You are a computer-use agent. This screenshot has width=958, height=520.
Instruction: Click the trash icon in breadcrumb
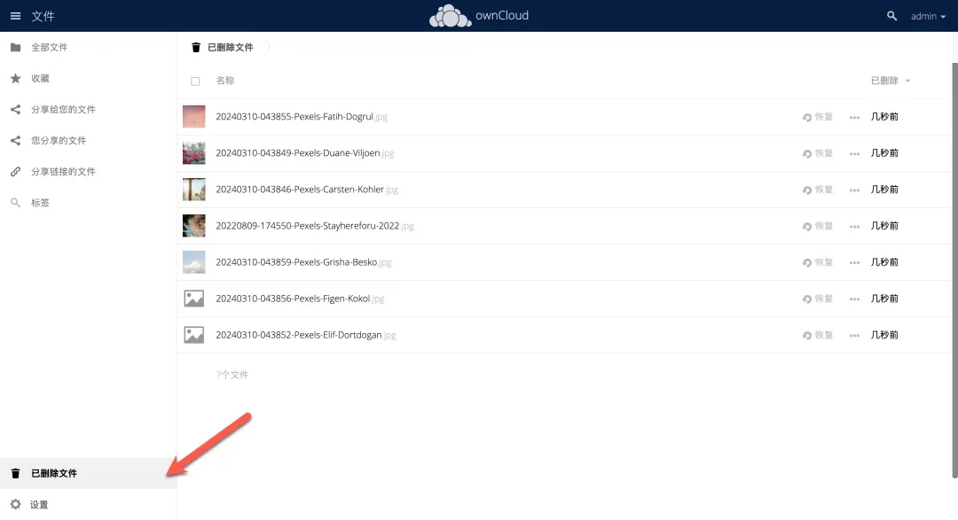[196, 48]
